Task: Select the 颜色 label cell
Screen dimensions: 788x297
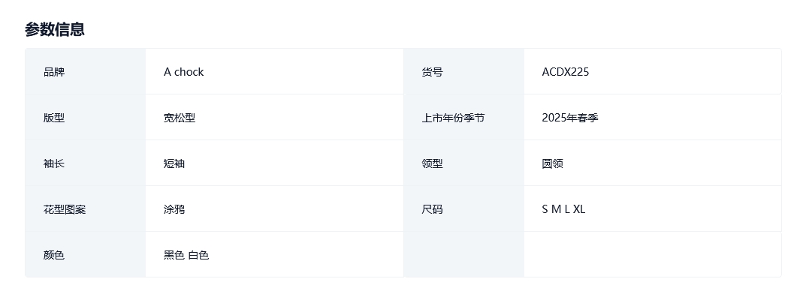Action: 86,254
